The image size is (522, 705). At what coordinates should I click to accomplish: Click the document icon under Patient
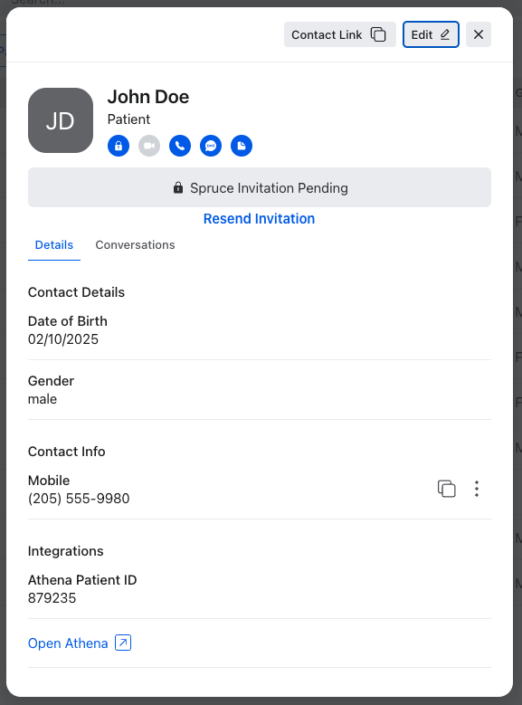pyautogui.click(x=242, y=146)
